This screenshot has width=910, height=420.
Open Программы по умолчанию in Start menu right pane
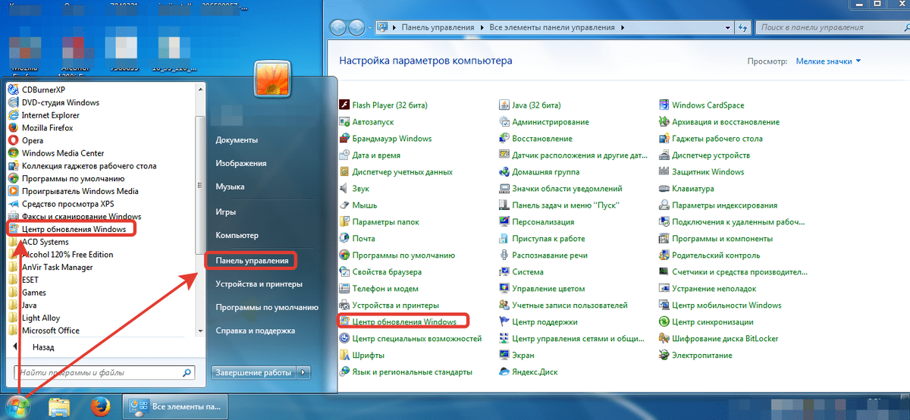tap(266, 308)
